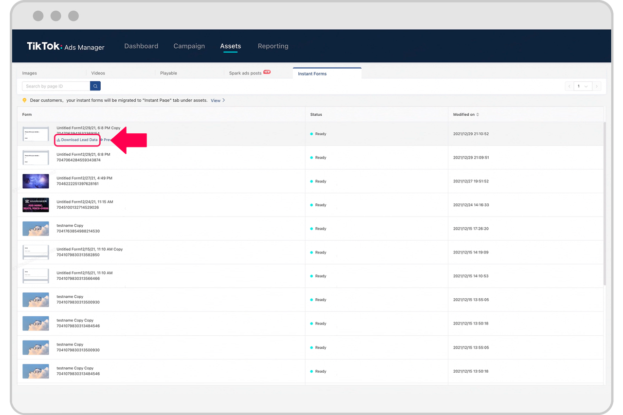Open the Spark ads posts tab
The height and width of the screenshot is (415, 623).
tap(246, 73)
